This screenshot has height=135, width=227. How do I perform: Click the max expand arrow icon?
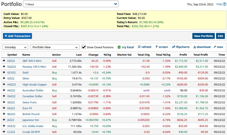pyautogui.click(x=215, y=47)
